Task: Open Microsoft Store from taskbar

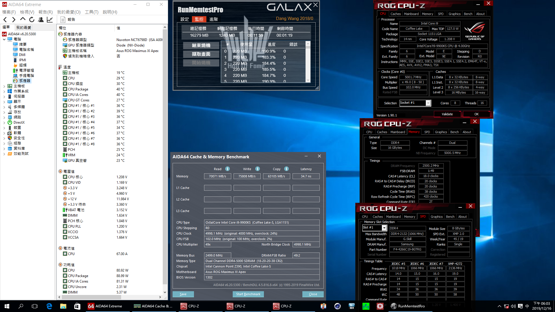Action: click(77, 306)
